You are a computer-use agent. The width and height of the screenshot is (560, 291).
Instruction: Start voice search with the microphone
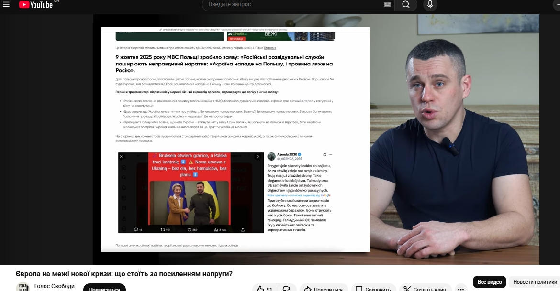pyautogui.click(x=430, y=4)
